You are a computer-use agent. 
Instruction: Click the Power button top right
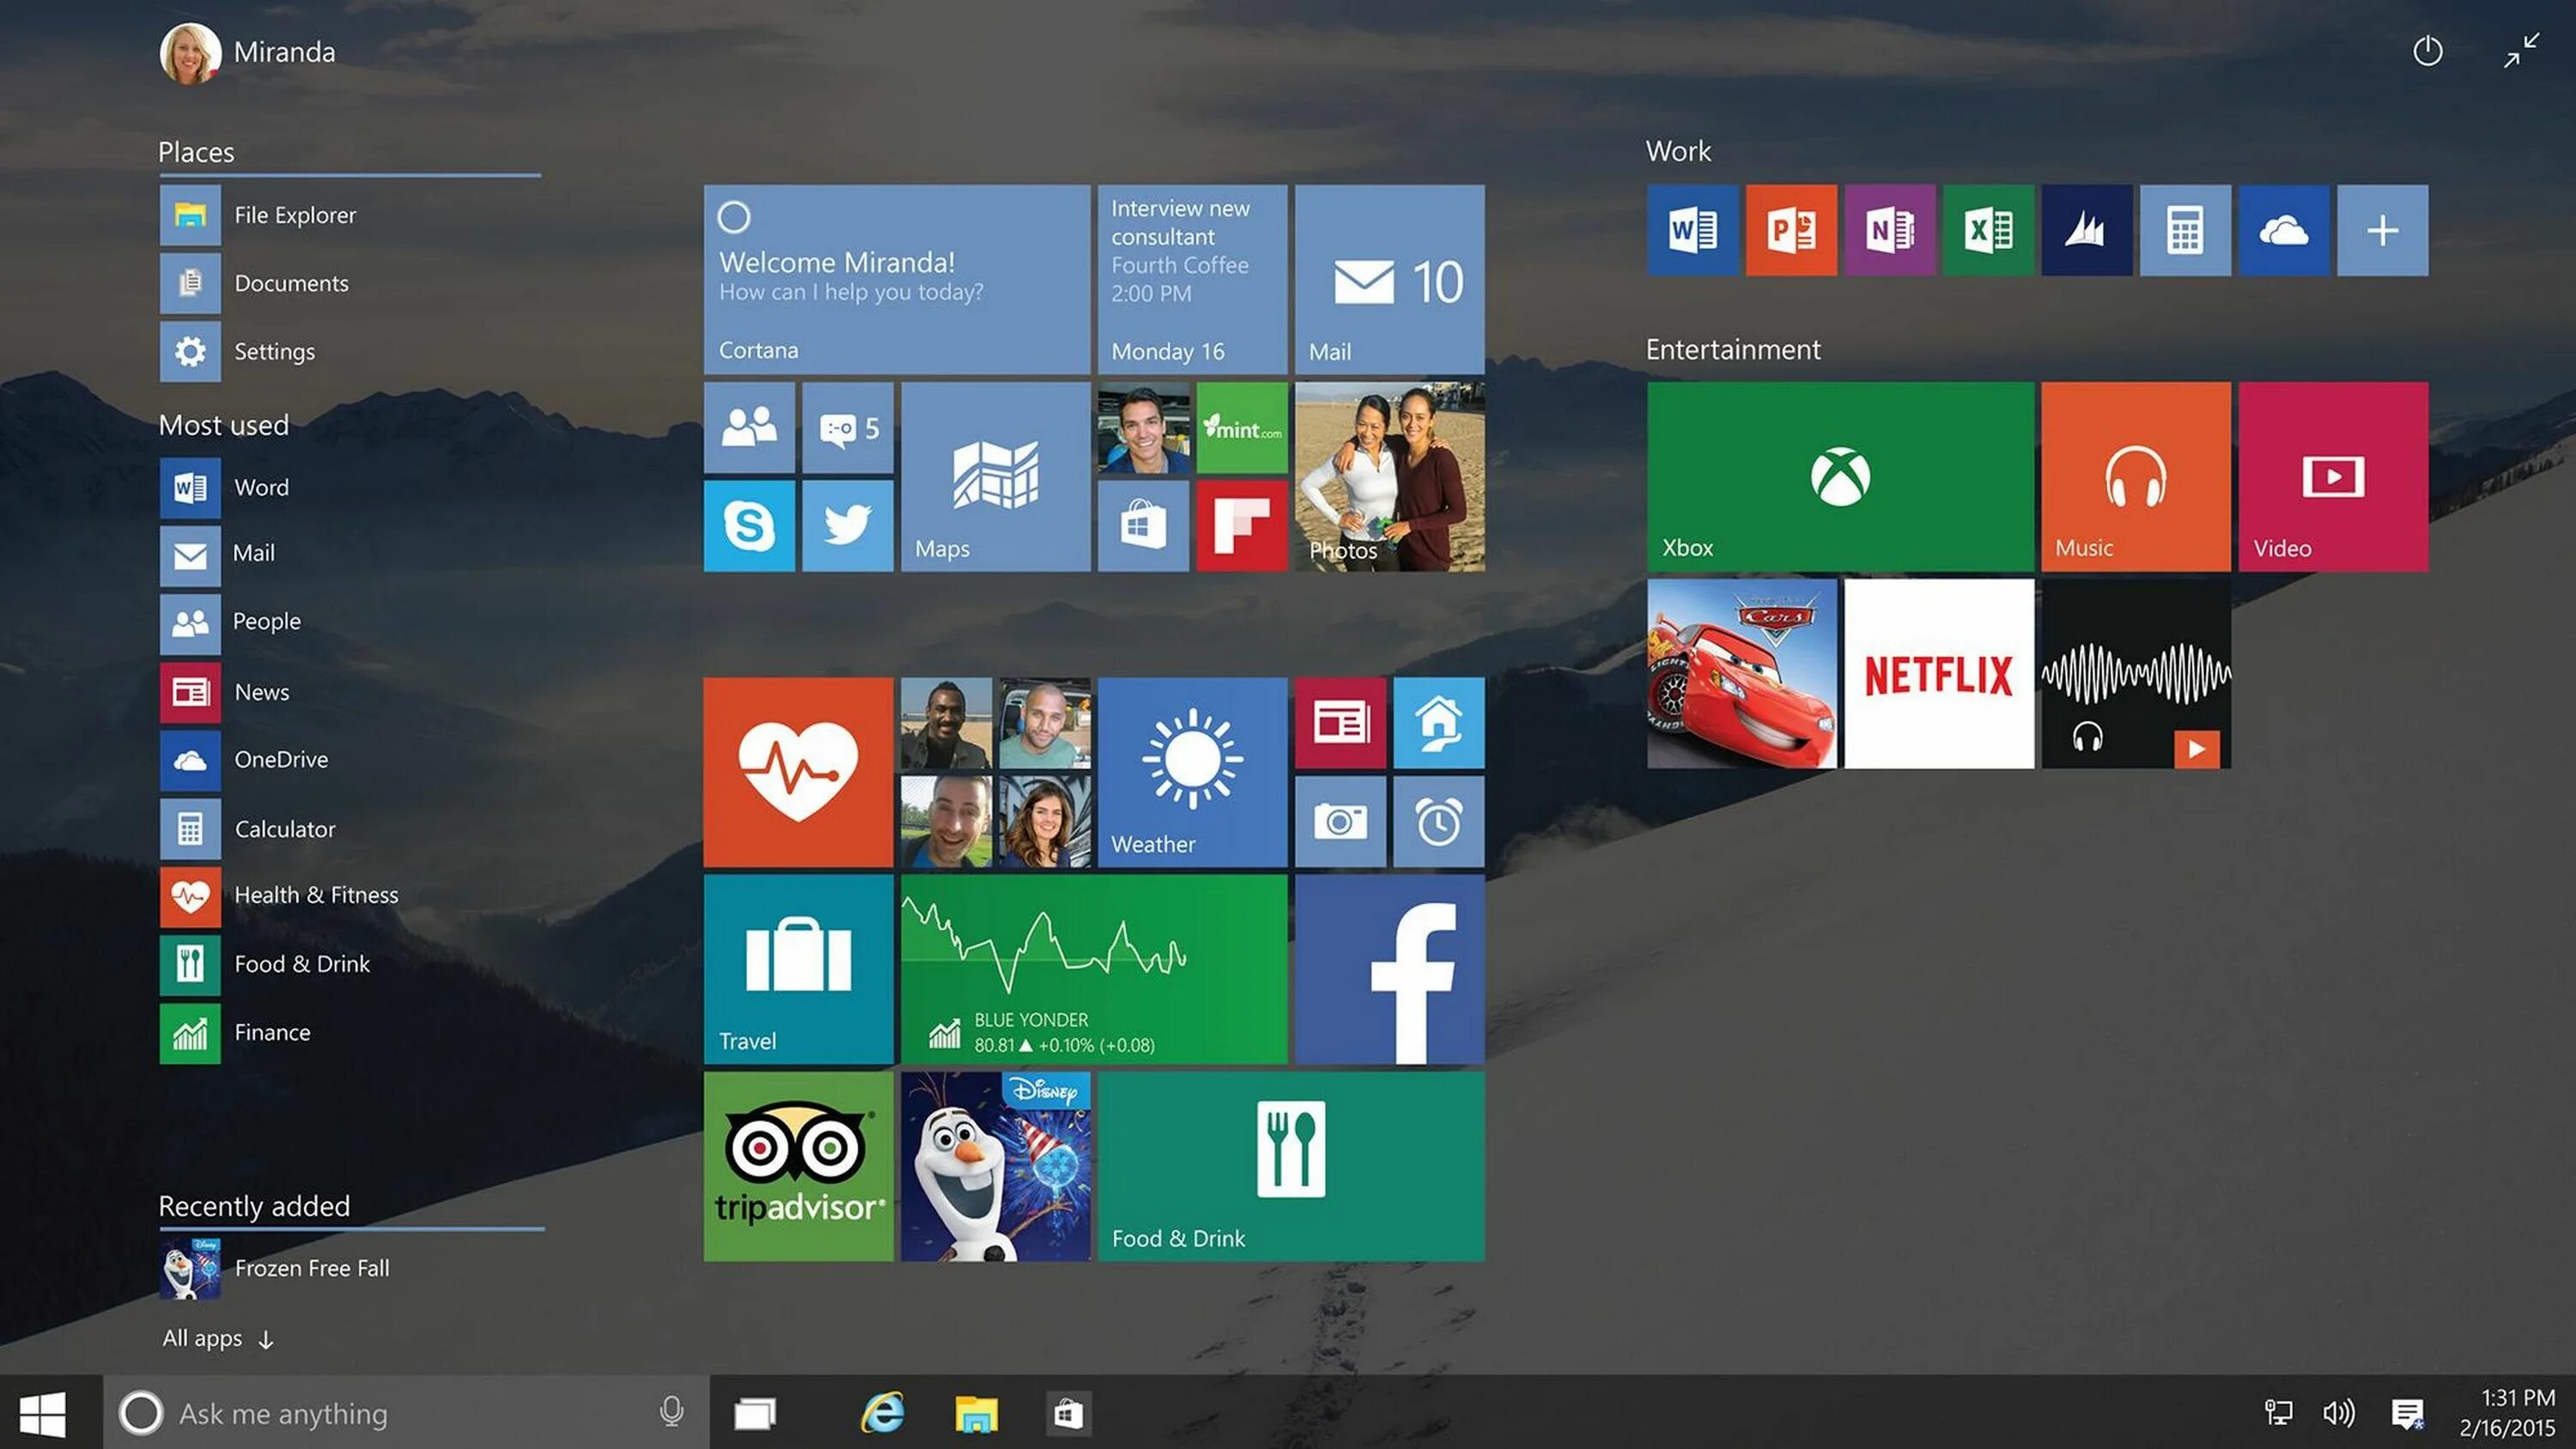coord(2426,50)
